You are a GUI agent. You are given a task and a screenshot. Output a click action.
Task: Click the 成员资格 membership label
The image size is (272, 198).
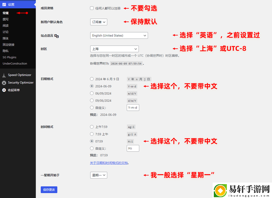click(x=47, y=8)
